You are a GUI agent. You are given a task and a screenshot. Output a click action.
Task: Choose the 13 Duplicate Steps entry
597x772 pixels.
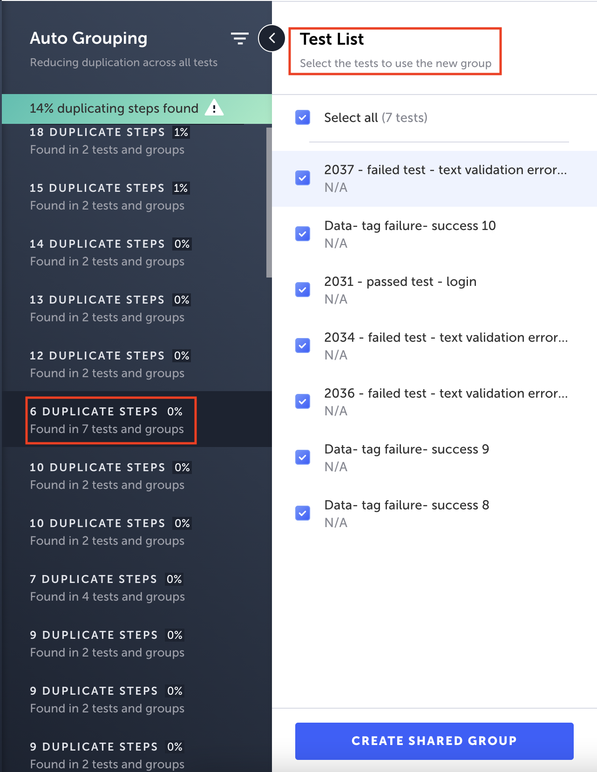[107, 309]
